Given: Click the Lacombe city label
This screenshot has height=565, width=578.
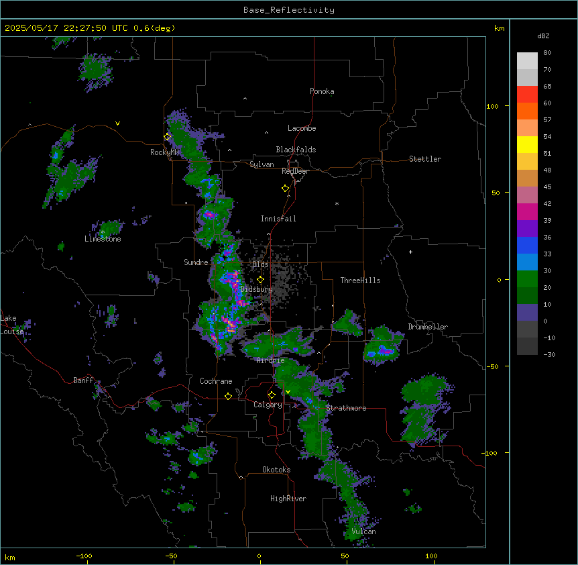Looking at the screenshot, I should pos(302,128).
